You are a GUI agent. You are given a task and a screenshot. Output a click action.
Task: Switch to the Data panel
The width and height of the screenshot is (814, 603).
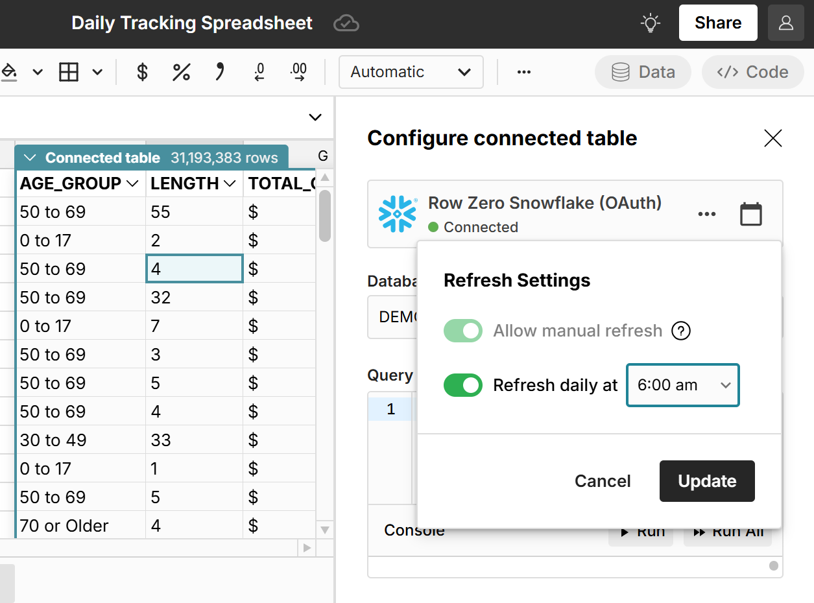pos(643,72)
